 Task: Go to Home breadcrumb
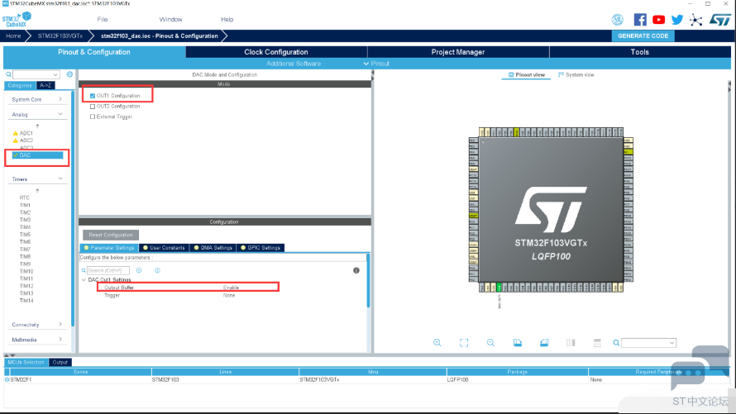(x=13, y=36)
